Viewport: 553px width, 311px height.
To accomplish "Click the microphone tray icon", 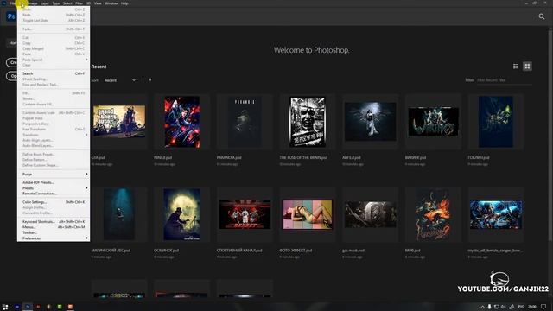I will click(489, 307).
